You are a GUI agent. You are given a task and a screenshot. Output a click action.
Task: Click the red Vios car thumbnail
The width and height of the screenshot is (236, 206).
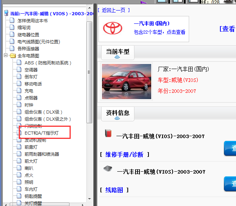click(x=127, y=82)
